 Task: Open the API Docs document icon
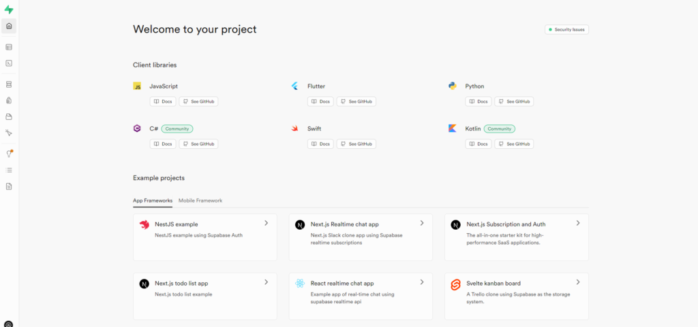9,186
